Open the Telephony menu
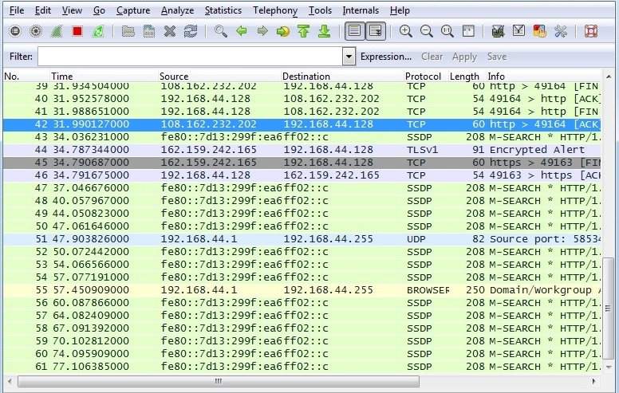This screenshot has height=393, width=619. click(x=274, y=10)
